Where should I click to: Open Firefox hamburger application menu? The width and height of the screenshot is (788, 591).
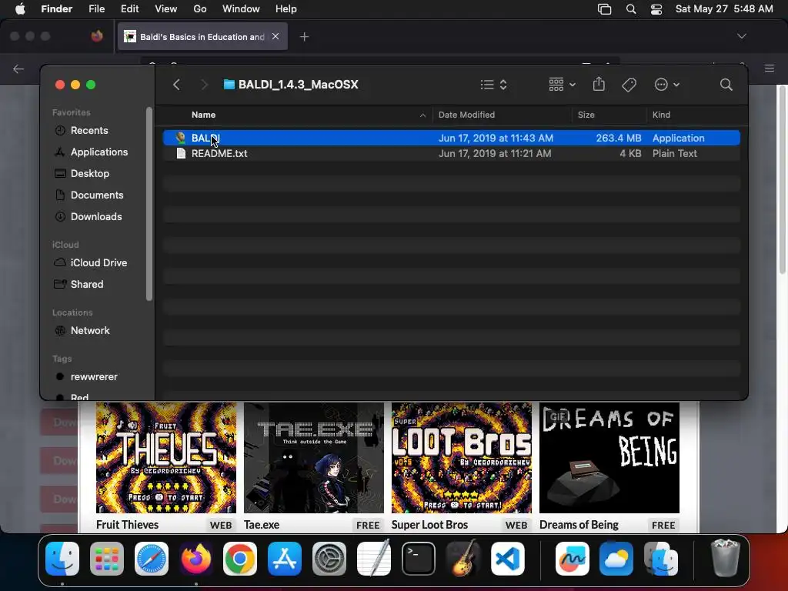point(770,68)
